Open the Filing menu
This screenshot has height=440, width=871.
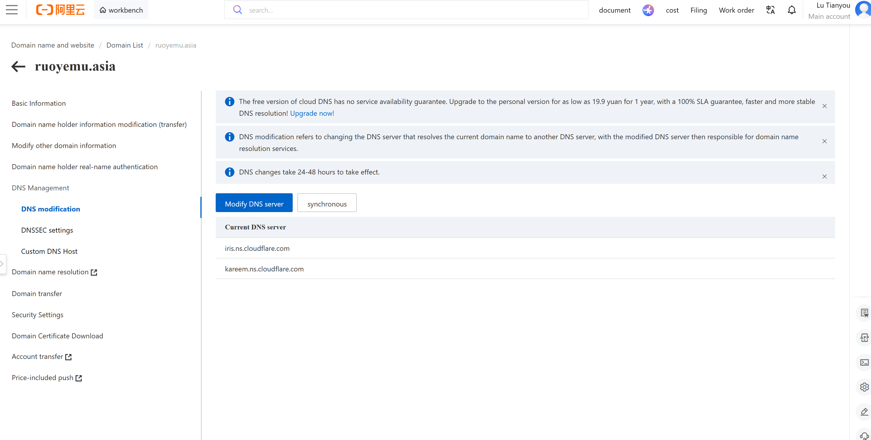click(x=698, y=10)
